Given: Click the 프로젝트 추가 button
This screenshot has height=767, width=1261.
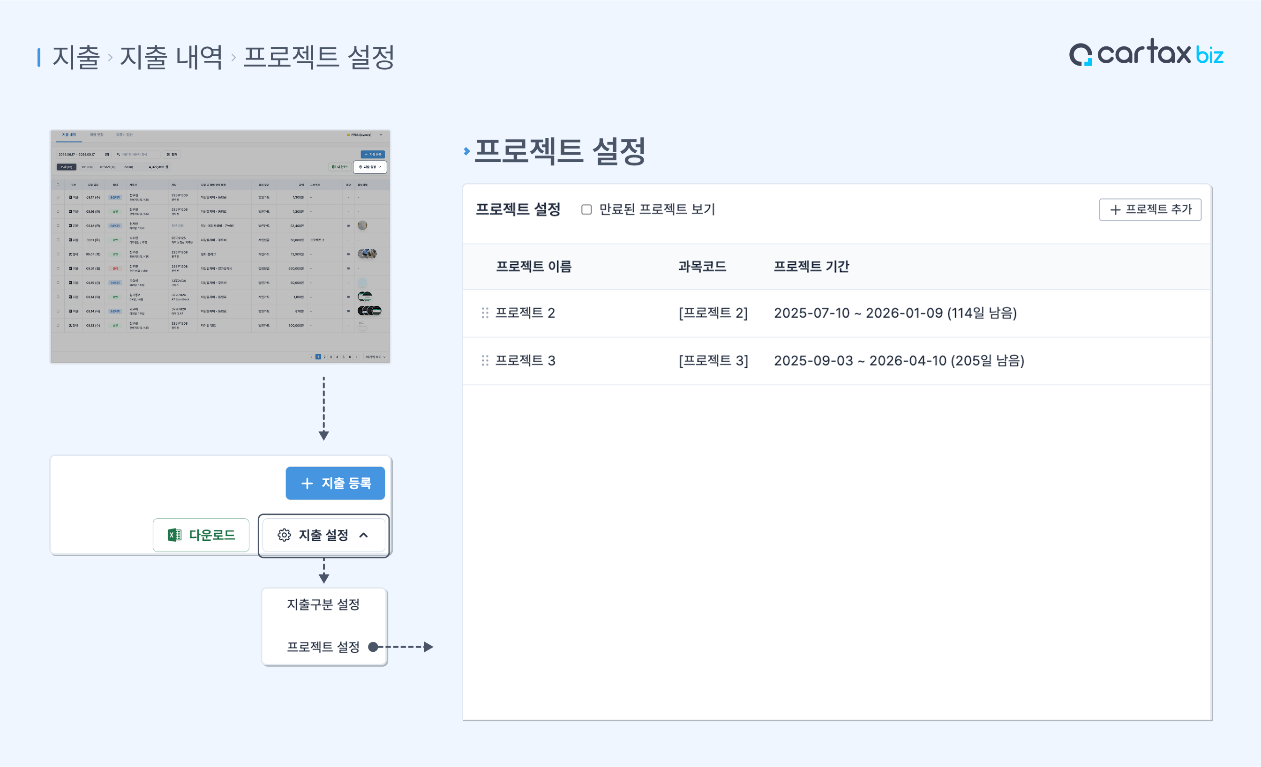Looking at the screenshot, I should coord(1150,210).
